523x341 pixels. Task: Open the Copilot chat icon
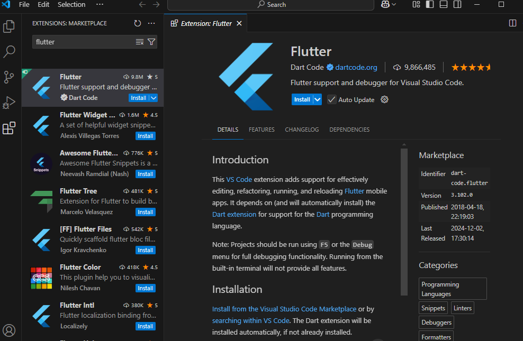tap(385, 4)
